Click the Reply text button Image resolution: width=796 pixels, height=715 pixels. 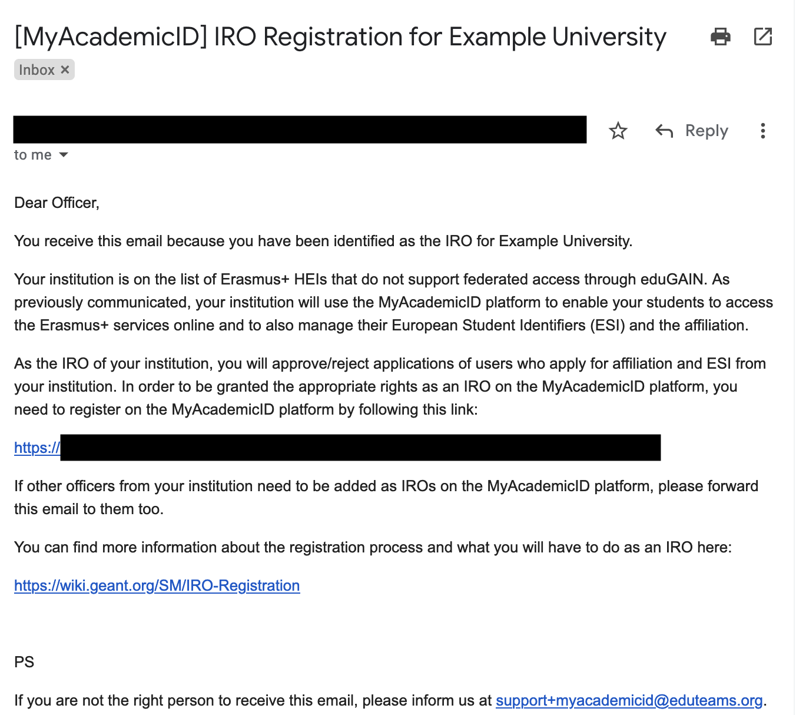coord(707,130)
